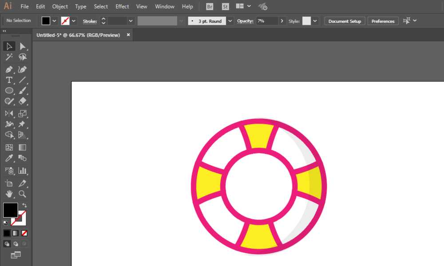Select the Direct Selection tool
444x266 pixels.
[x=23, y=47]
